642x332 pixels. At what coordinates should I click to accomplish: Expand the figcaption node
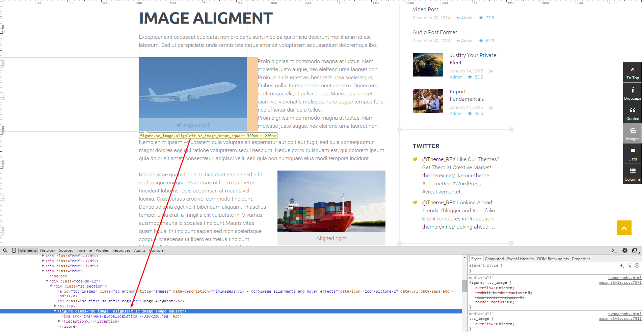pyautogui.click(x=60, y=321)
